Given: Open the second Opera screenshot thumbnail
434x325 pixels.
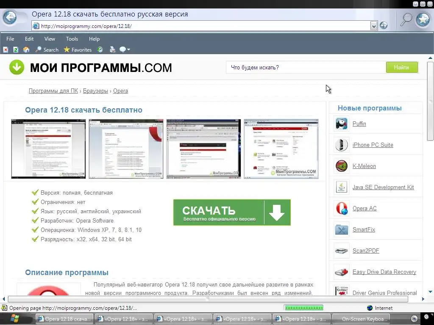Looking at the screenshot, I should [x=126, y=149].
